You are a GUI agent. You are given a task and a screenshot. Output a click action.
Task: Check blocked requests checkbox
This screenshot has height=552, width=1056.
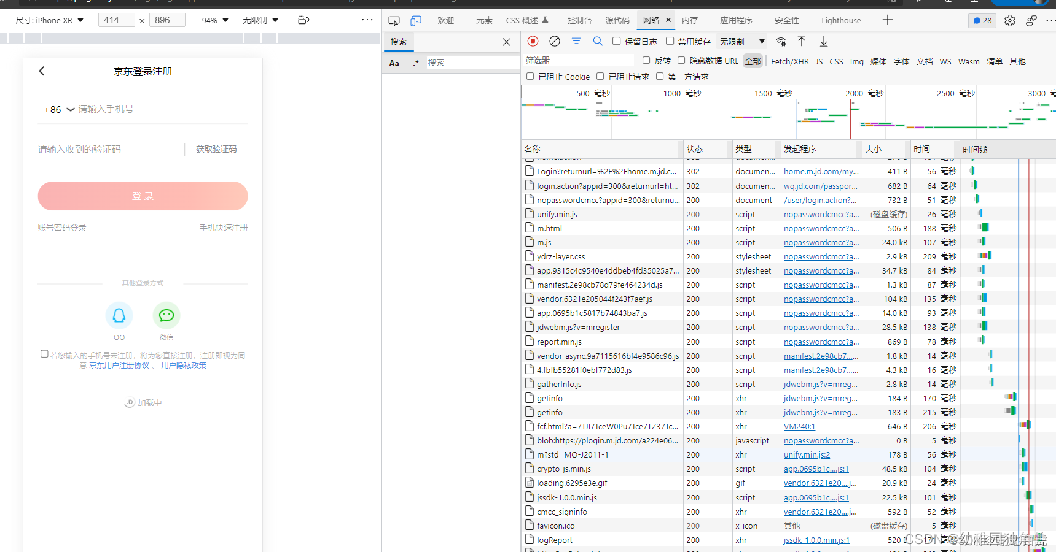[x=600, y=76]
